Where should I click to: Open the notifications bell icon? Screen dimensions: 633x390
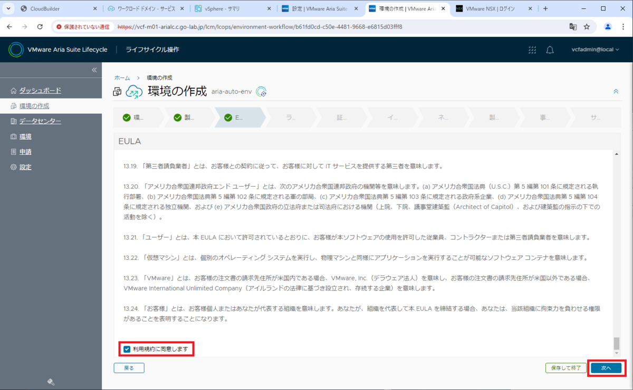tap(550, 50)
